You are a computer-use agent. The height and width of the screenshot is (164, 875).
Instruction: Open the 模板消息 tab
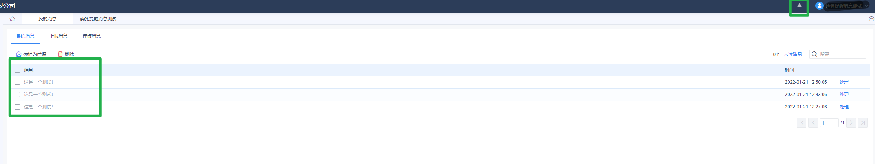click(92, 36)
